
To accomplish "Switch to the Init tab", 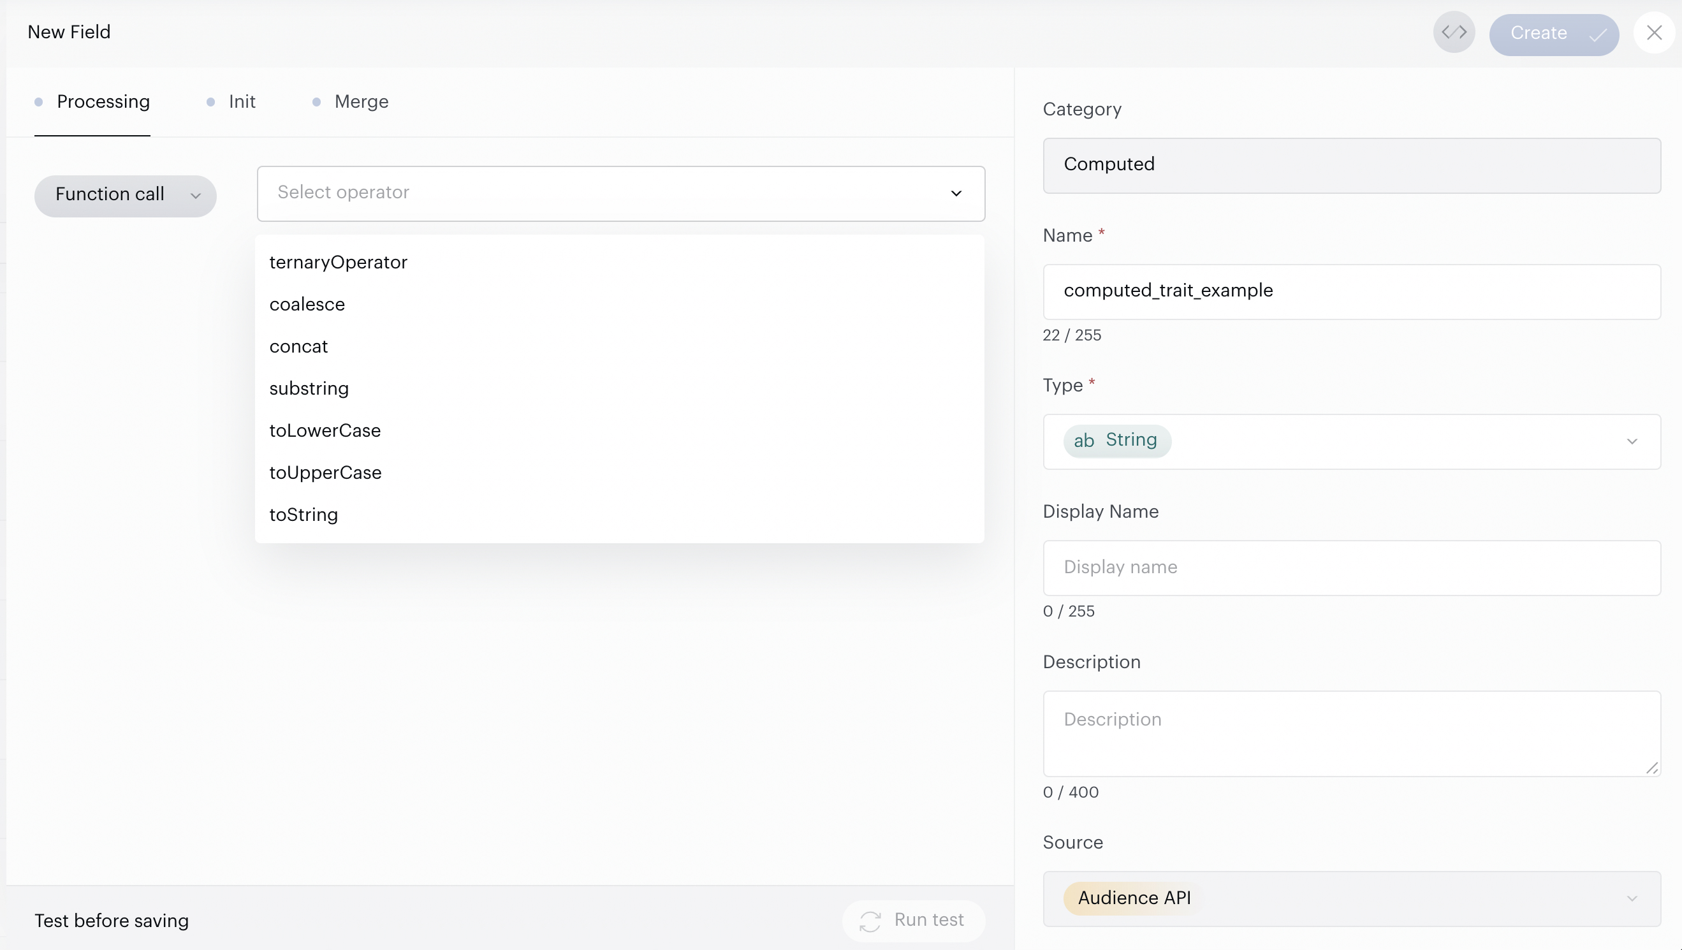I will tap(231, 102).
